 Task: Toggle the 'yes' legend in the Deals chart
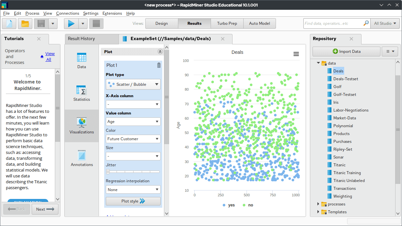229,205
